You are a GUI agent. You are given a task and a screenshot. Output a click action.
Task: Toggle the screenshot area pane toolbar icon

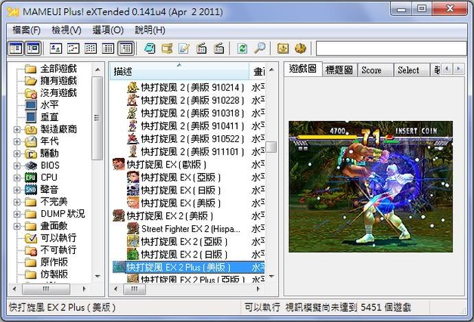pos(33,48)
